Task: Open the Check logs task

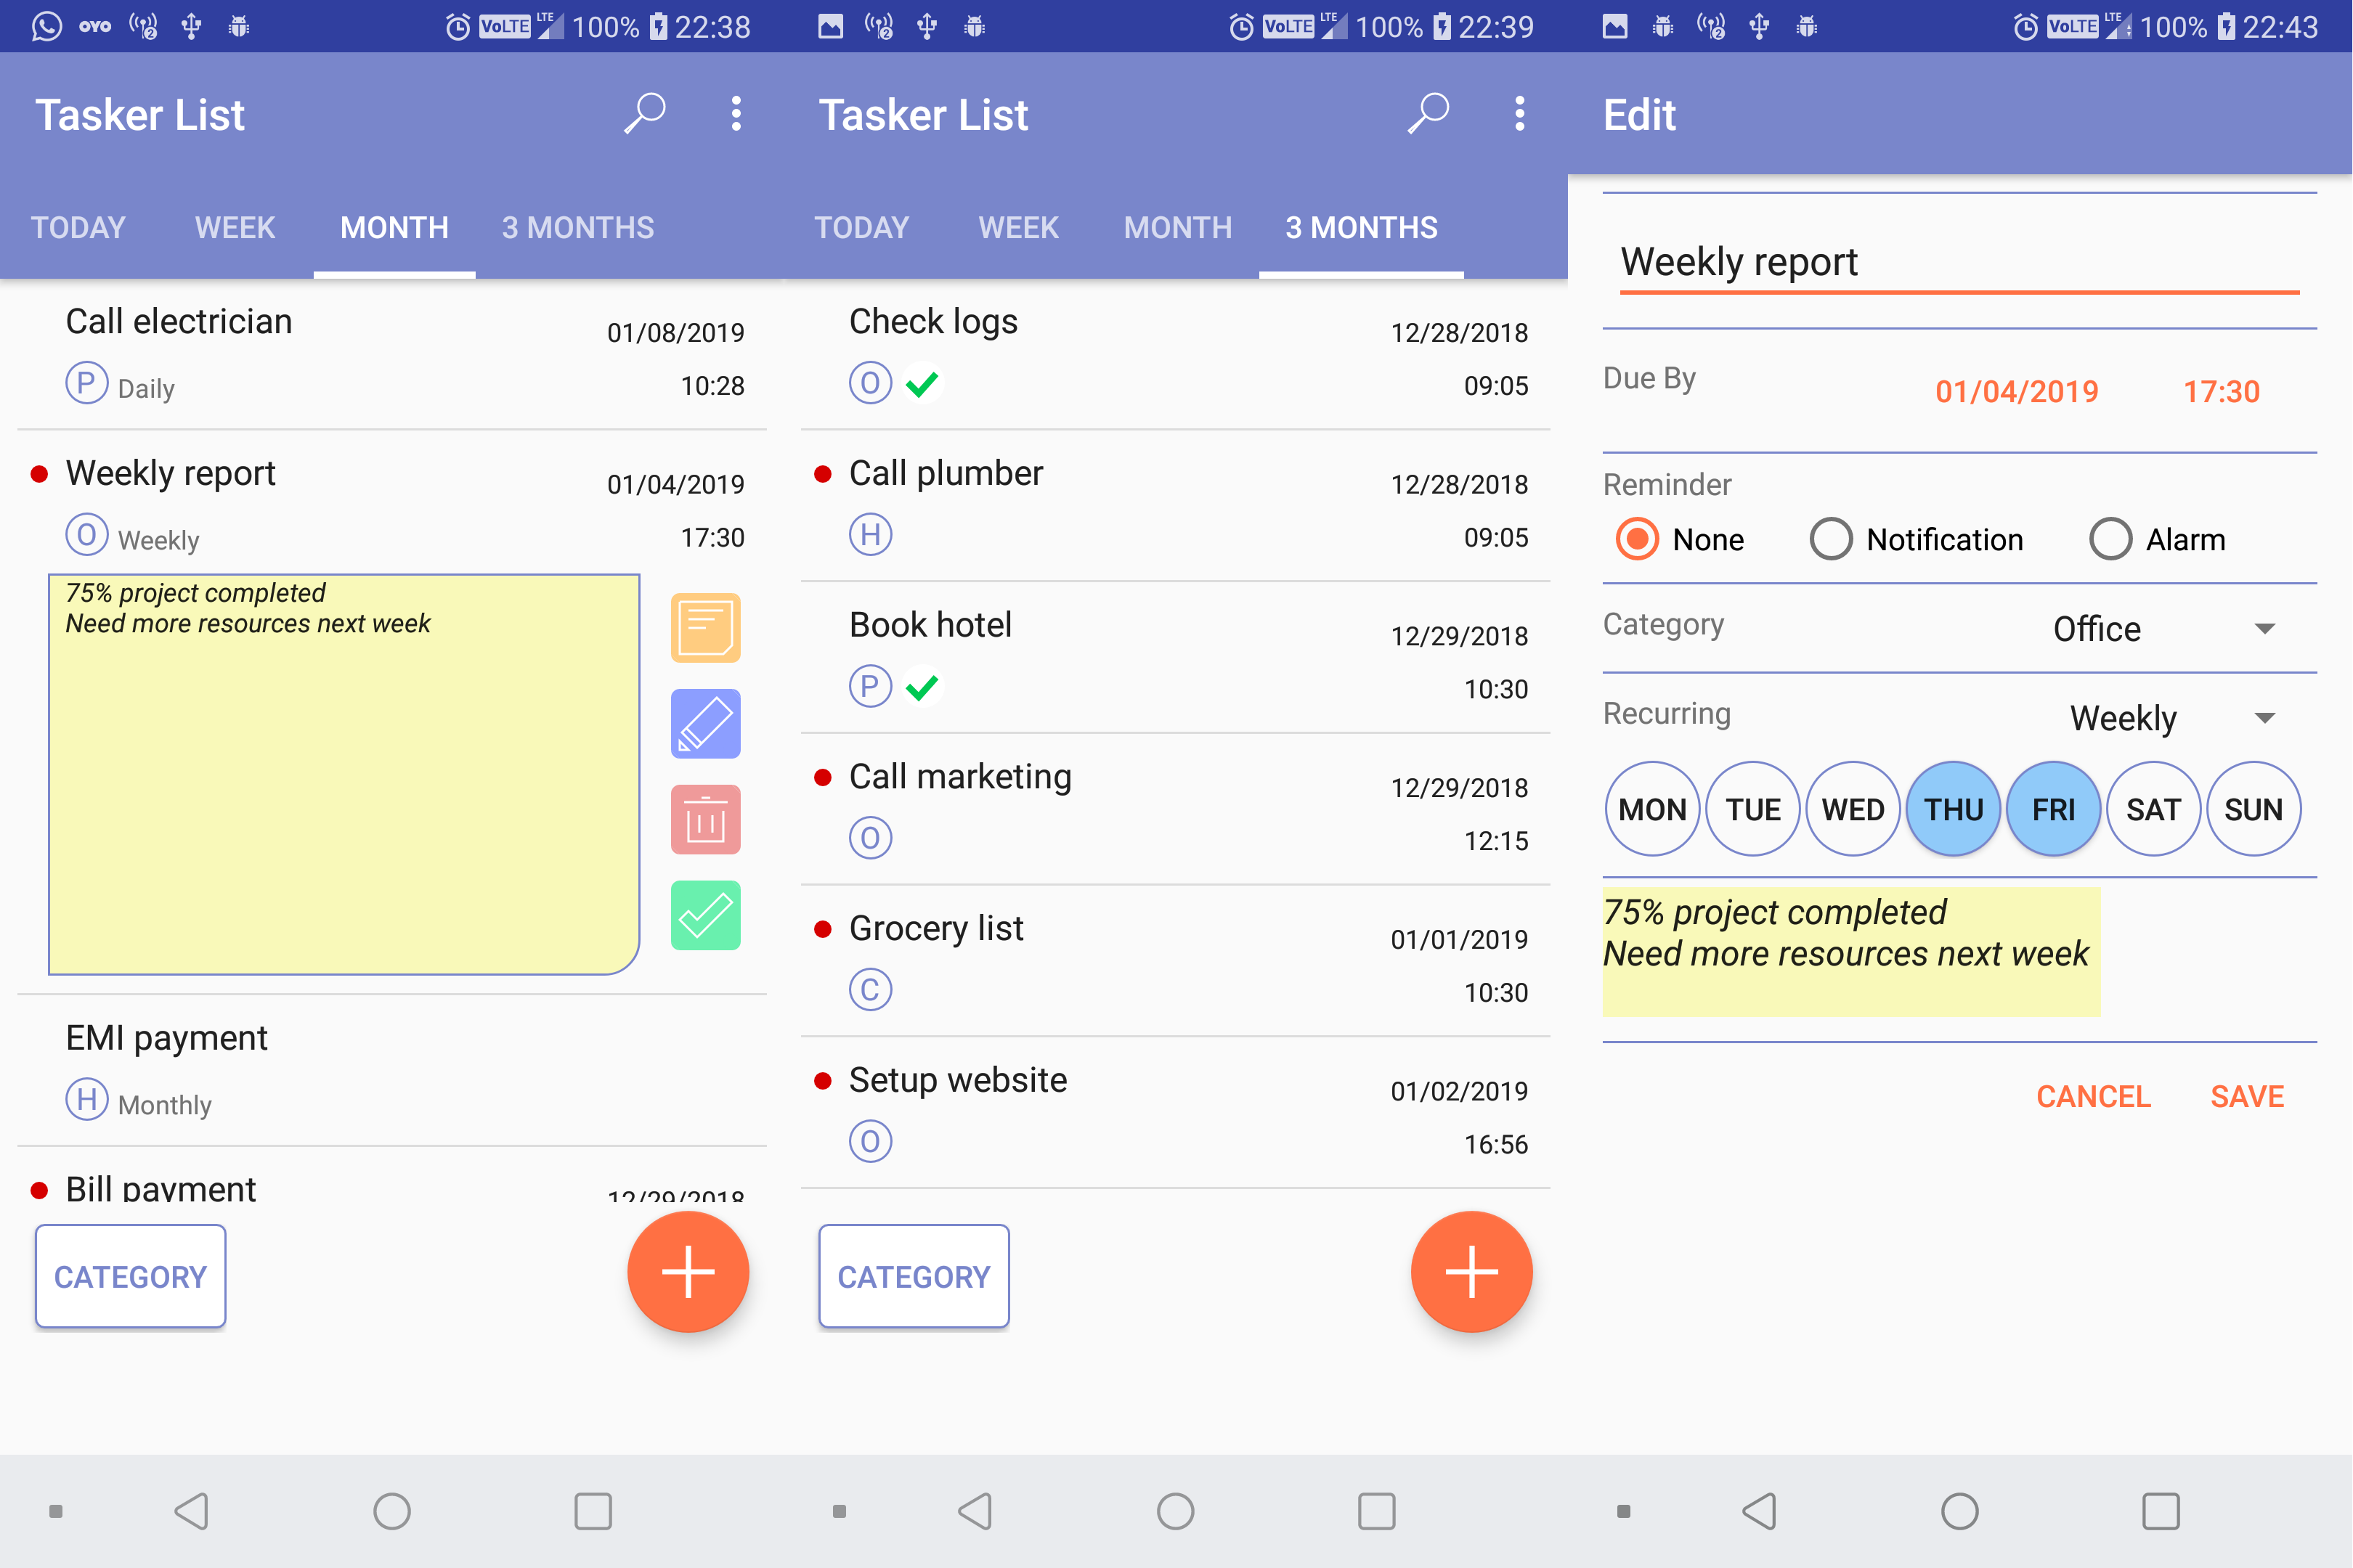Action: coord(1176,354)
